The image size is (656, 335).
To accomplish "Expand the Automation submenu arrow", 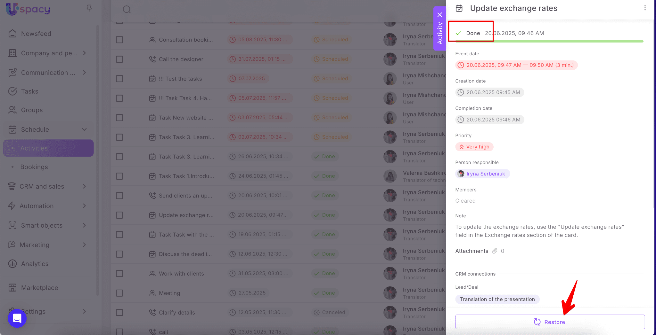I will [x=84, y=206].
